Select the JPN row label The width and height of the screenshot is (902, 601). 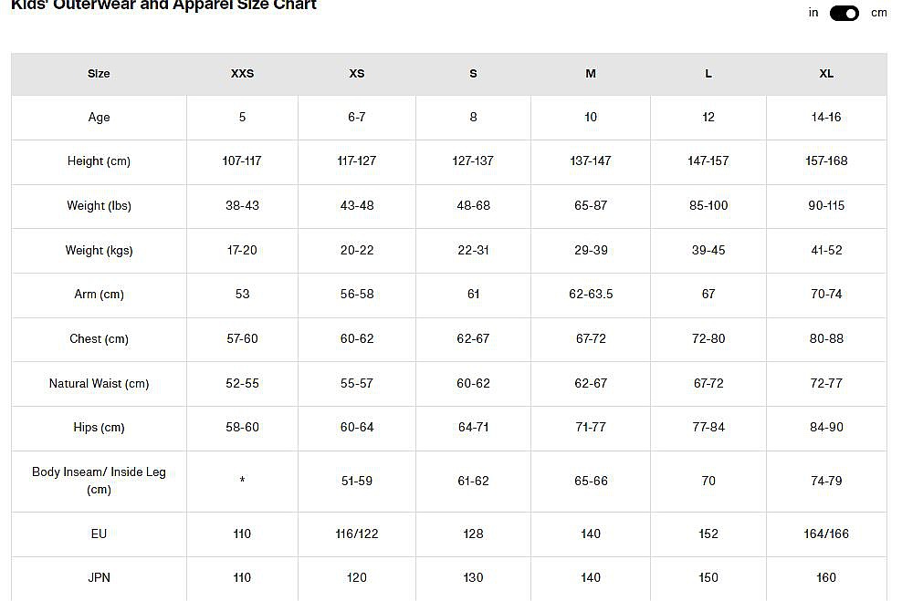point(99,577)
